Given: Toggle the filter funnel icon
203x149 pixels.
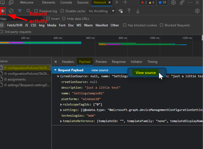Looking at the screenshot, I should (x=20, y=11).
